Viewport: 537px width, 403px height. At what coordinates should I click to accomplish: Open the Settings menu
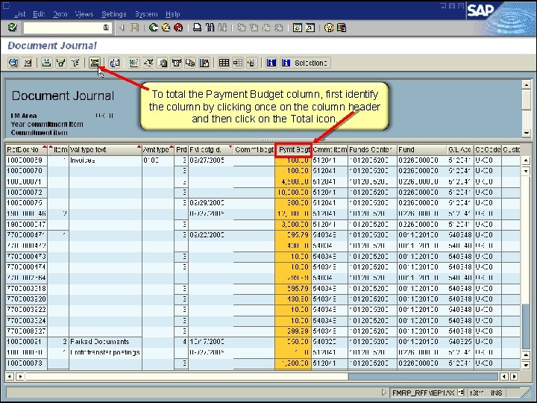[113, 14]
